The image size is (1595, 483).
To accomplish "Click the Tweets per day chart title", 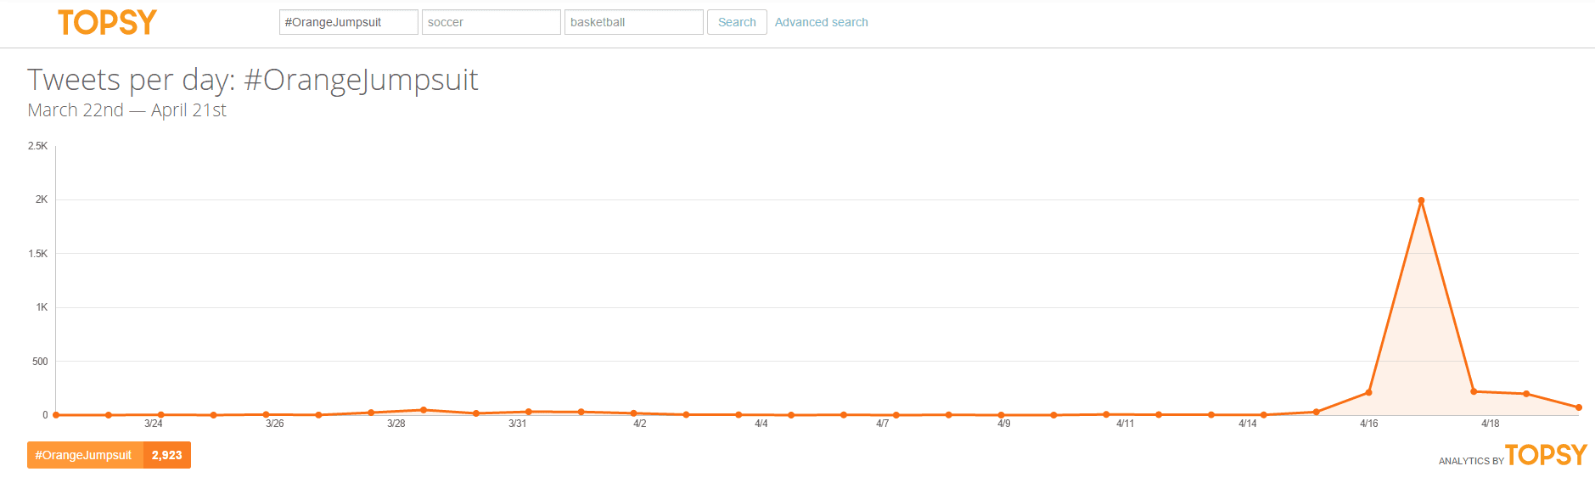I will click(x=253, y=80).
